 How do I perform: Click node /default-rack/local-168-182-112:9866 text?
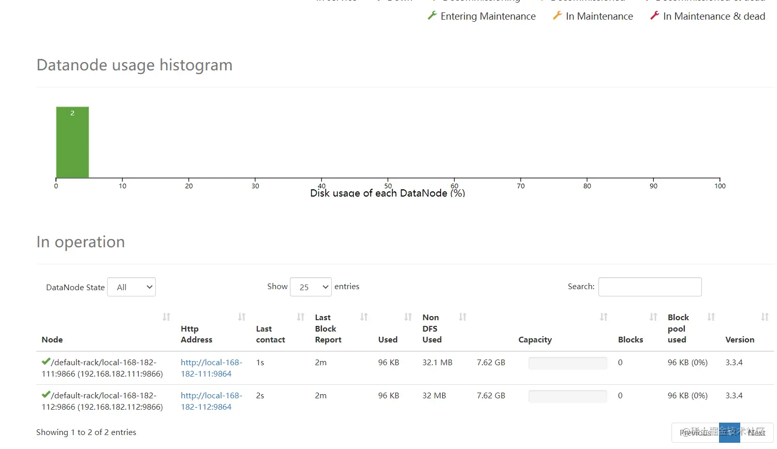click(x=102, y=401)
